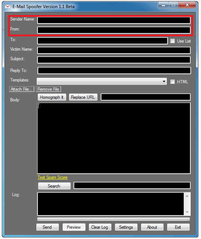The width and height of the screenshot is (201, 239).
Task: Click the Preview button
Action: click(74, 227)
